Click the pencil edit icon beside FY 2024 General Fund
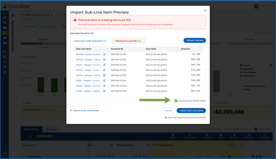 [52, 15]
